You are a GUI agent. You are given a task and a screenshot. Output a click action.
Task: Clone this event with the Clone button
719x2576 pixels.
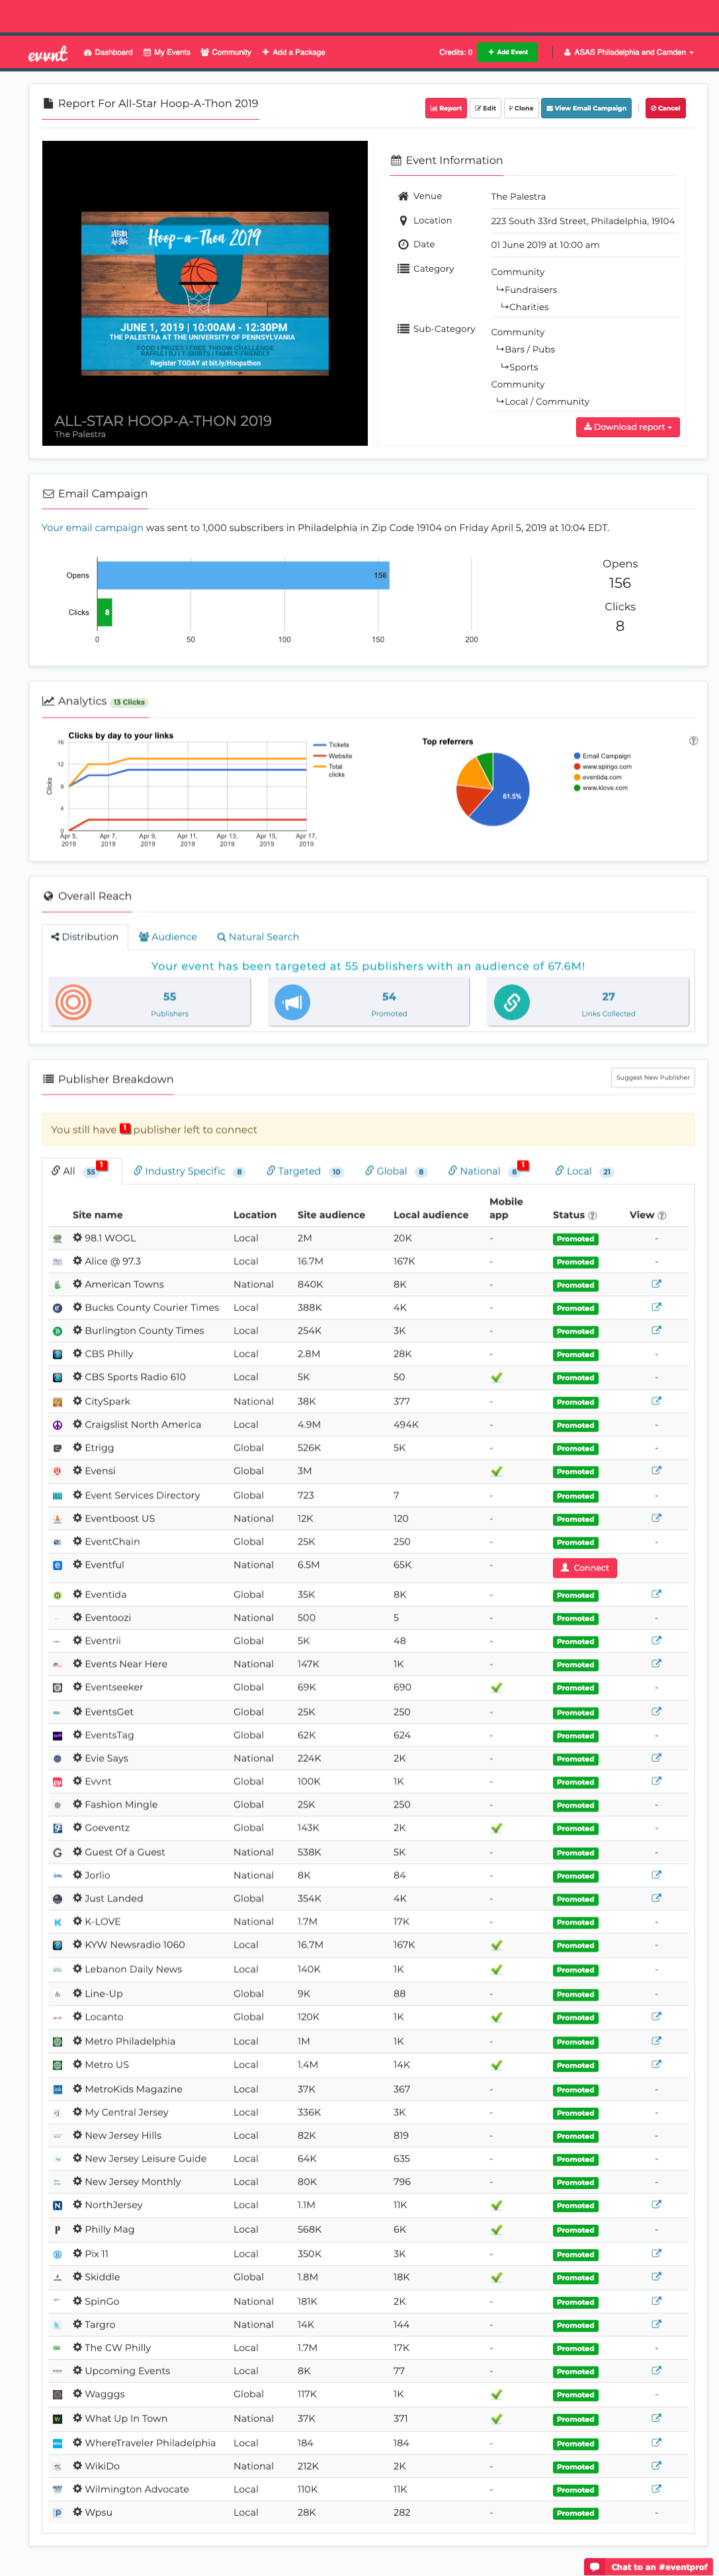520,108
